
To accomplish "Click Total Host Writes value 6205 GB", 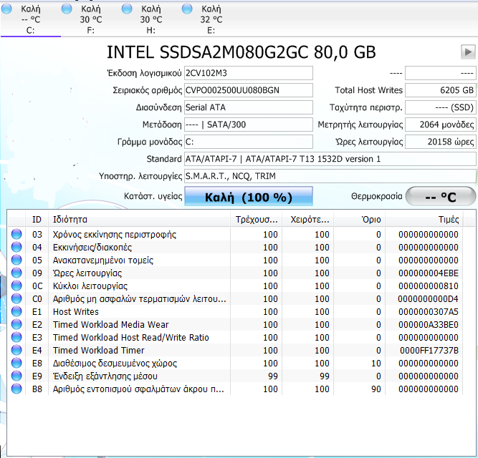I will tap(441, 90).
